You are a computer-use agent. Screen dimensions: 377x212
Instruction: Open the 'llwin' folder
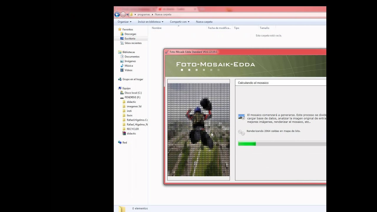tap(130, 115)
